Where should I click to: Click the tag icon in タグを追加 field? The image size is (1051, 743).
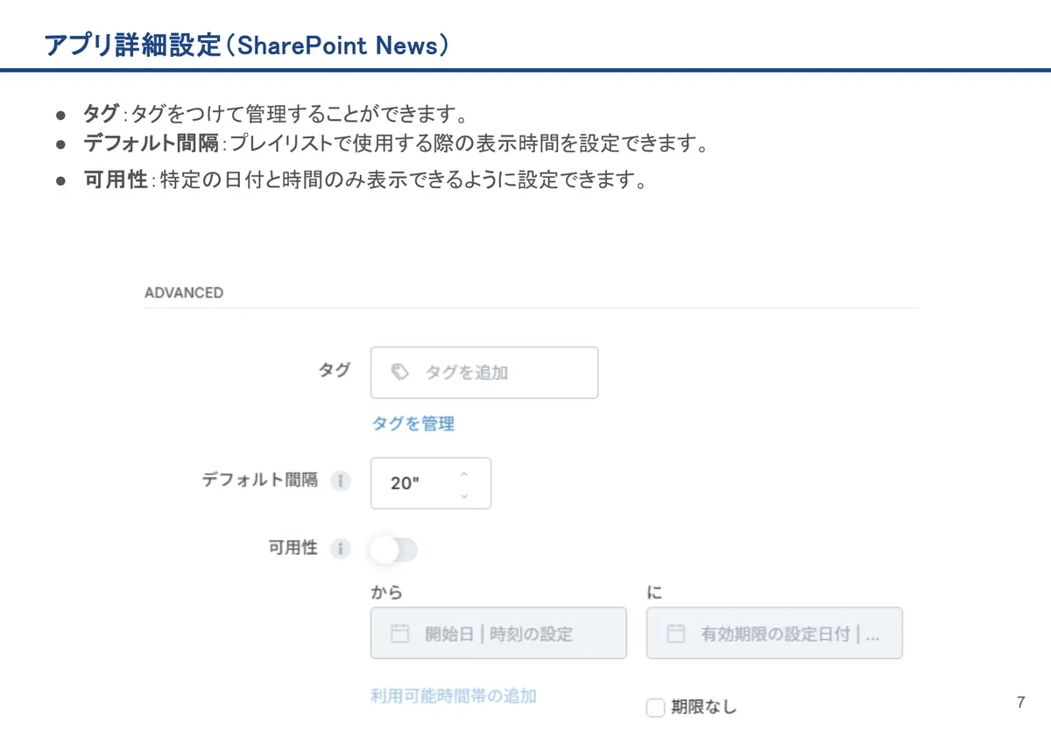click(399, 372)
